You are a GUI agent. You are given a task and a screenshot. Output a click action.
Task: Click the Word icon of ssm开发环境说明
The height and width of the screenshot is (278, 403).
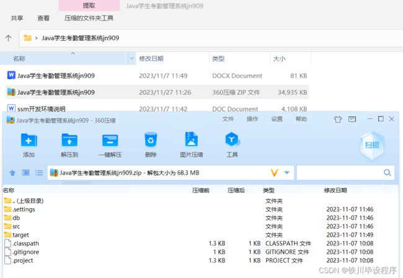click(11, 108)
